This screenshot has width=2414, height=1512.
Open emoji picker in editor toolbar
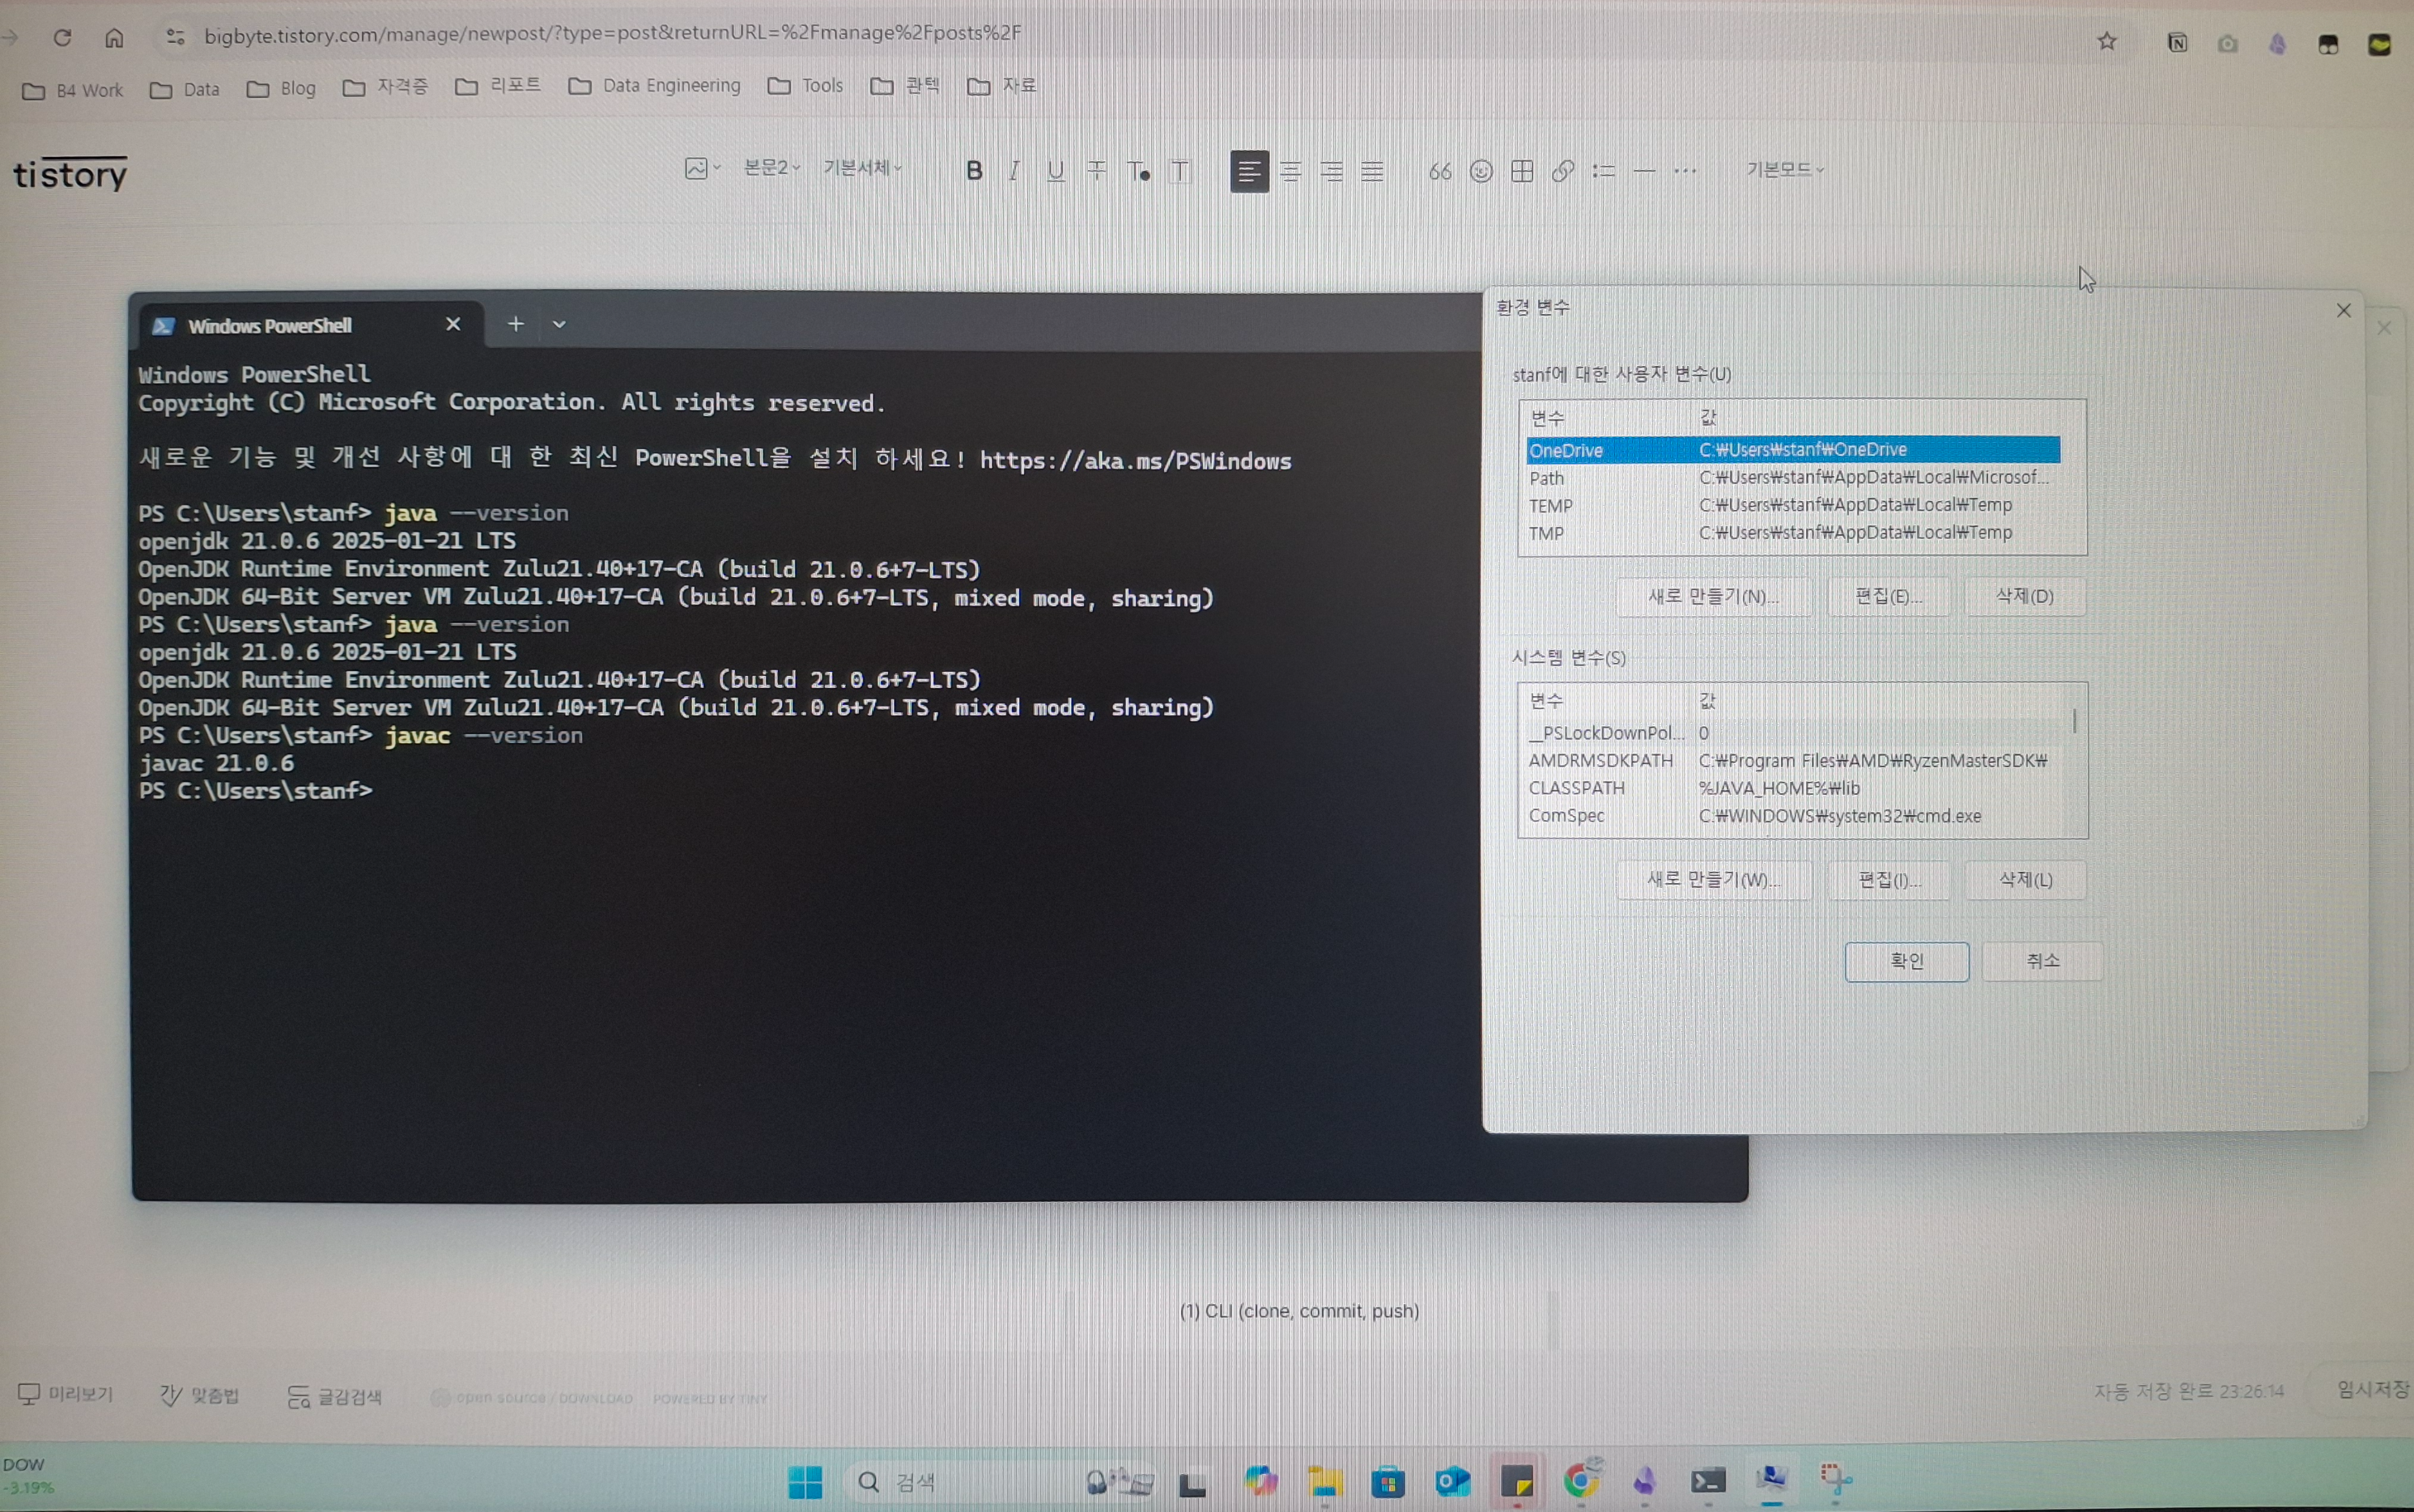(x=1481, y=171)
